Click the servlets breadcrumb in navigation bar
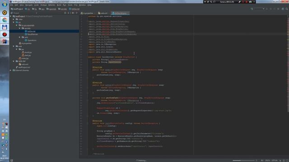 [62, 9]
